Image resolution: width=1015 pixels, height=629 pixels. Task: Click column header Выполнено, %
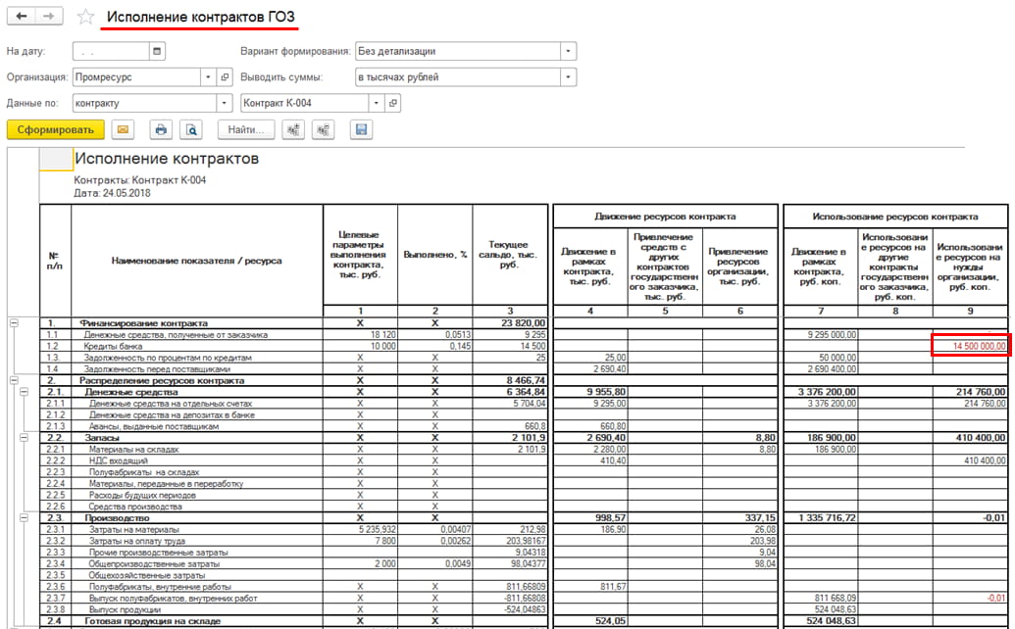(x=435, y=255)
